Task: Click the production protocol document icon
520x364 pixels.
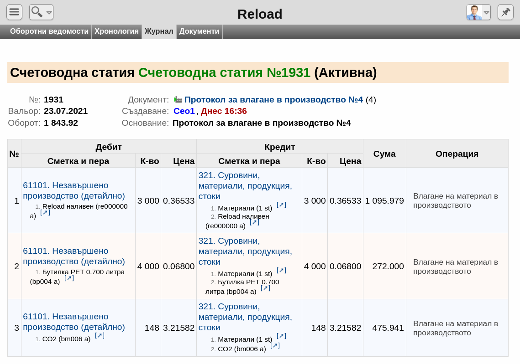Action: point(178,99)
